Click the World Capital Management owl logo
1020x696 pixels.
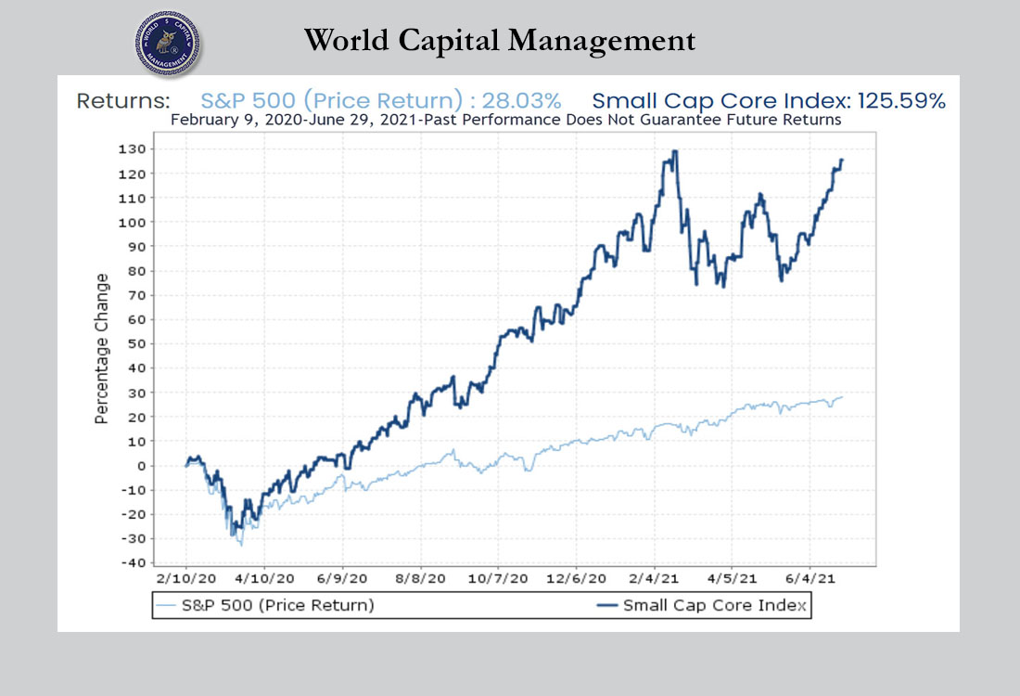tap(168, 44)
